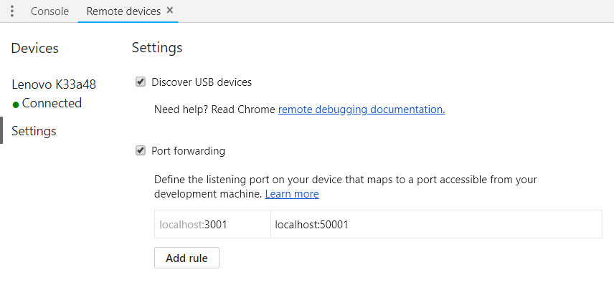Select the Remote devices tab
Screen dimensions: 614x287
pos(123,11)
